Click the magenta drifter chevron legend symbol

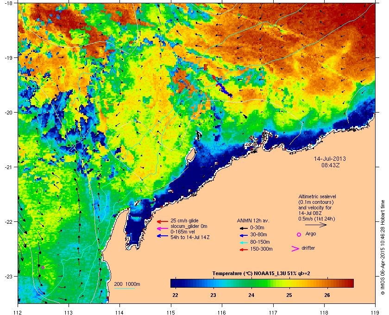(295, 249)
